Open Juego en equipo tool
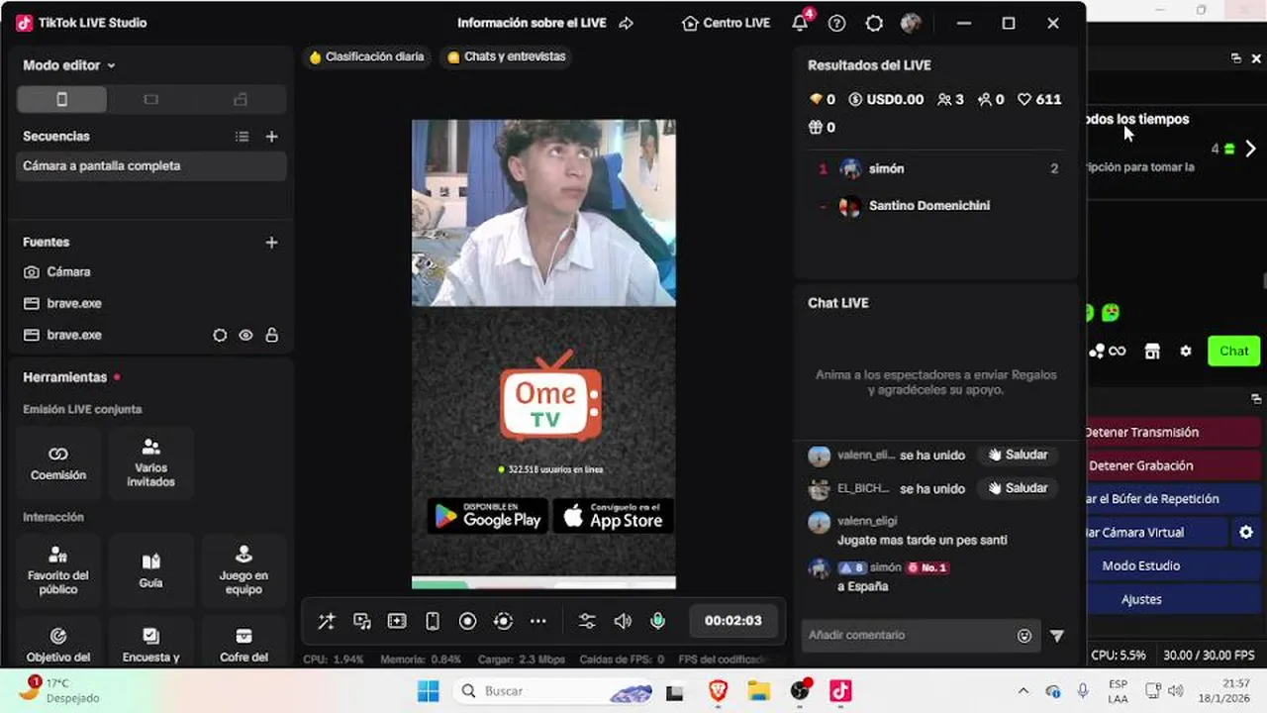This screenshot has width=1267, height=713. [x=244, y=569]
